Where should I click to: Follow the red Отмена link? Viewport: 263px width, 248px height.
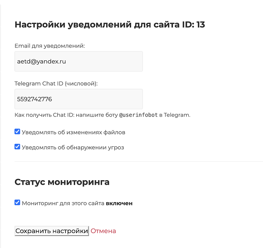point(103,231)
